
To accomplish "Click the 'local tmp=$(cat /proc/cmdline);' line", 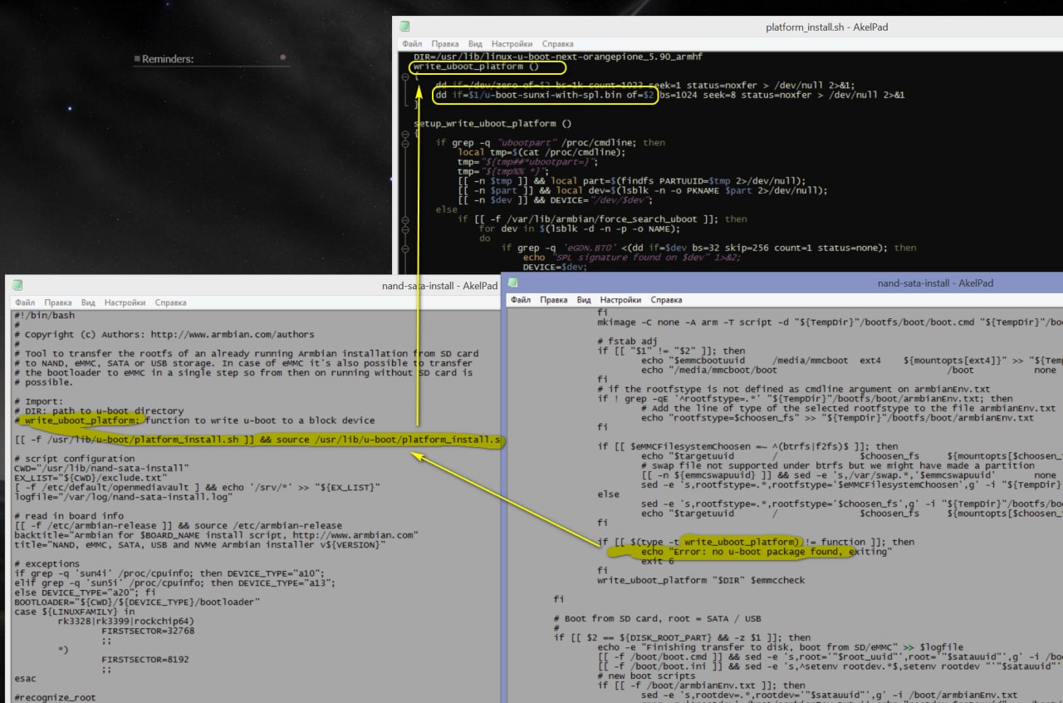I will pos(540,152).
